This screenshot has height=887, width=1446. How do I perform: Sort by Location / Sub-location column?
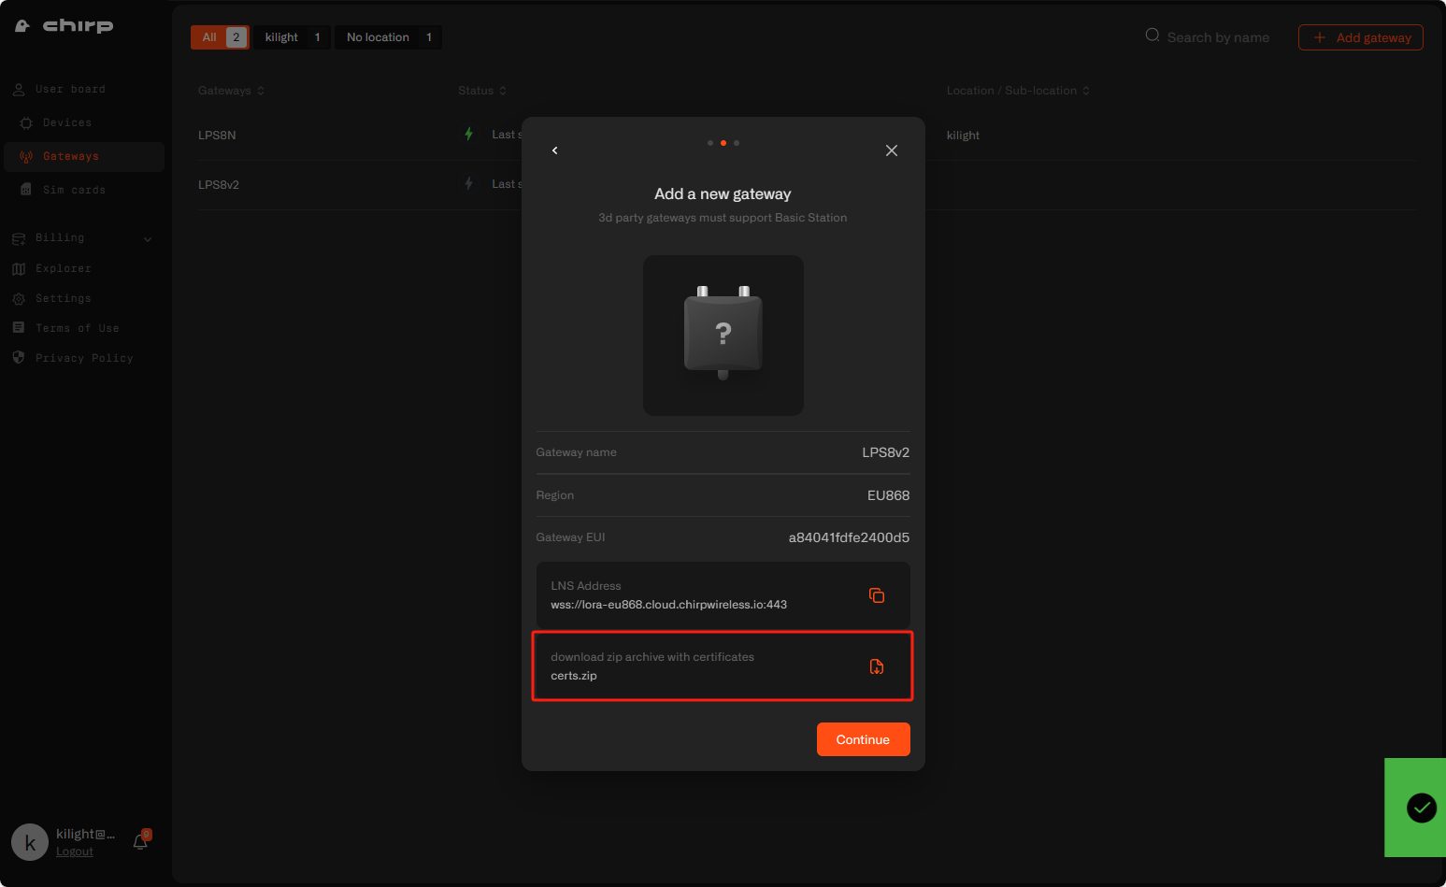coord(1018,91)
